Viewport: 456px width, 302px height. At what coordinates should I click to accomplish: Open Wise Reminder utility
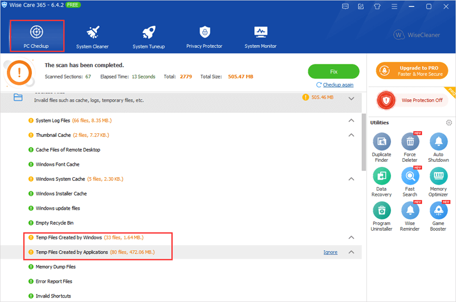click(410, 217)
